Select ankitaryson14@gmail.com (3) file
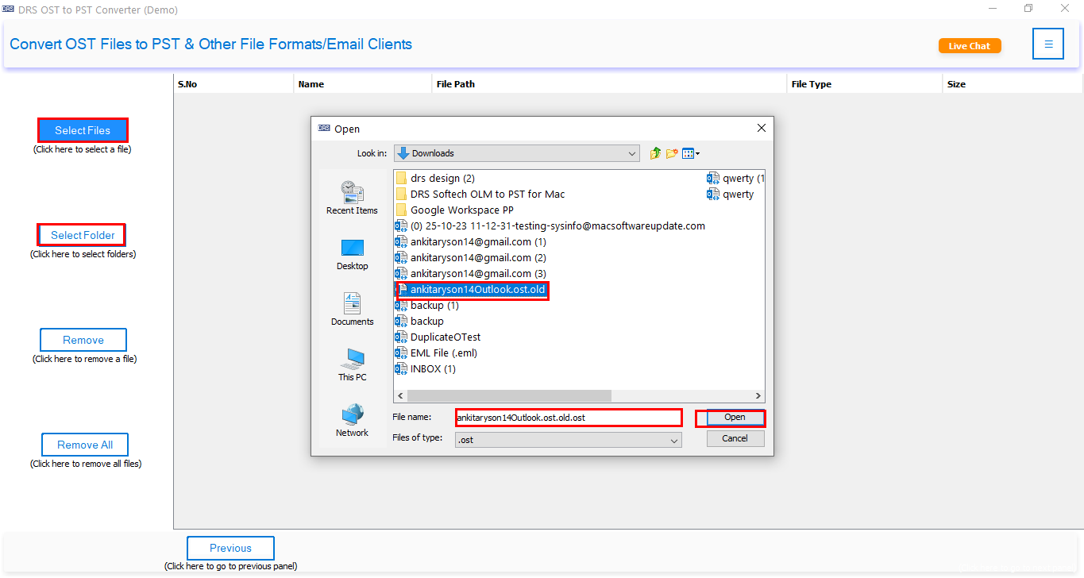Viewport: 1084px width, 578px height. click(x=471, y=273)
